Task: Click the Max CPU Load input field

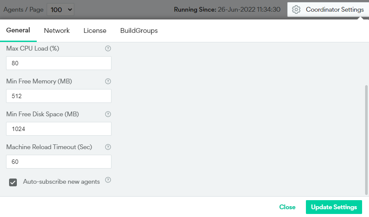Action: click(59, 63)
